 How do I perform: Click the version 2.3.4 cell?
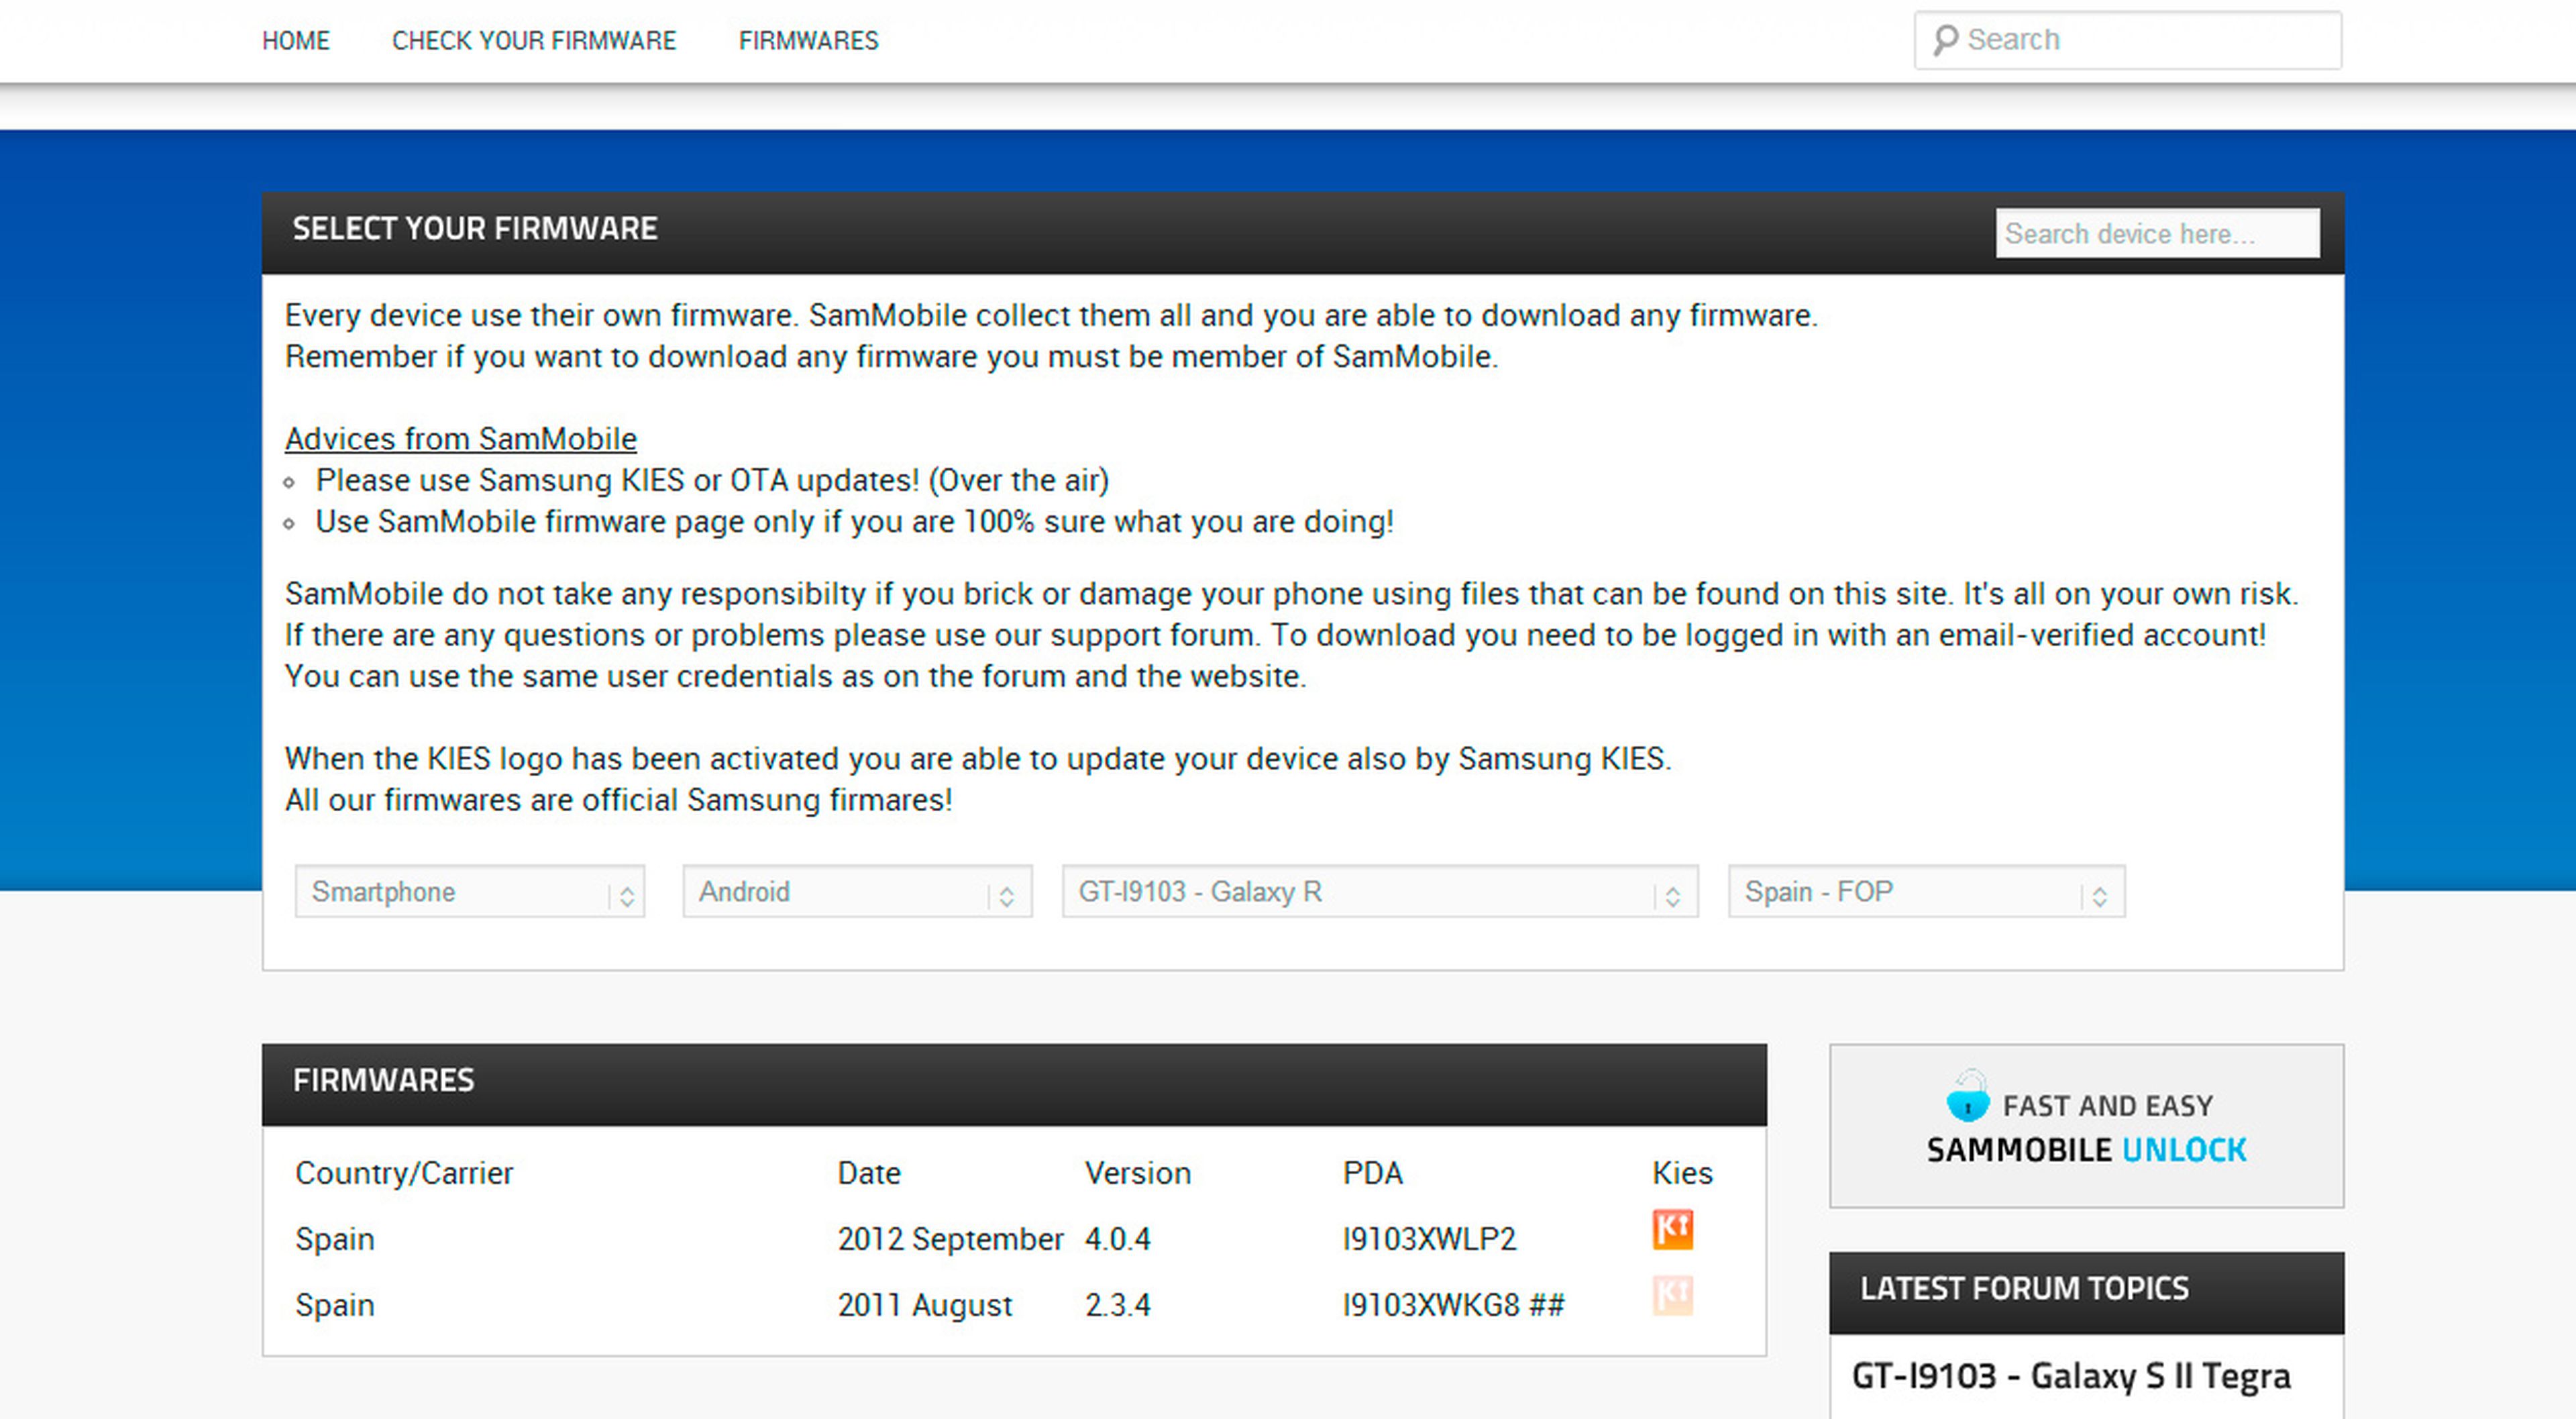coord(1117,1305)
